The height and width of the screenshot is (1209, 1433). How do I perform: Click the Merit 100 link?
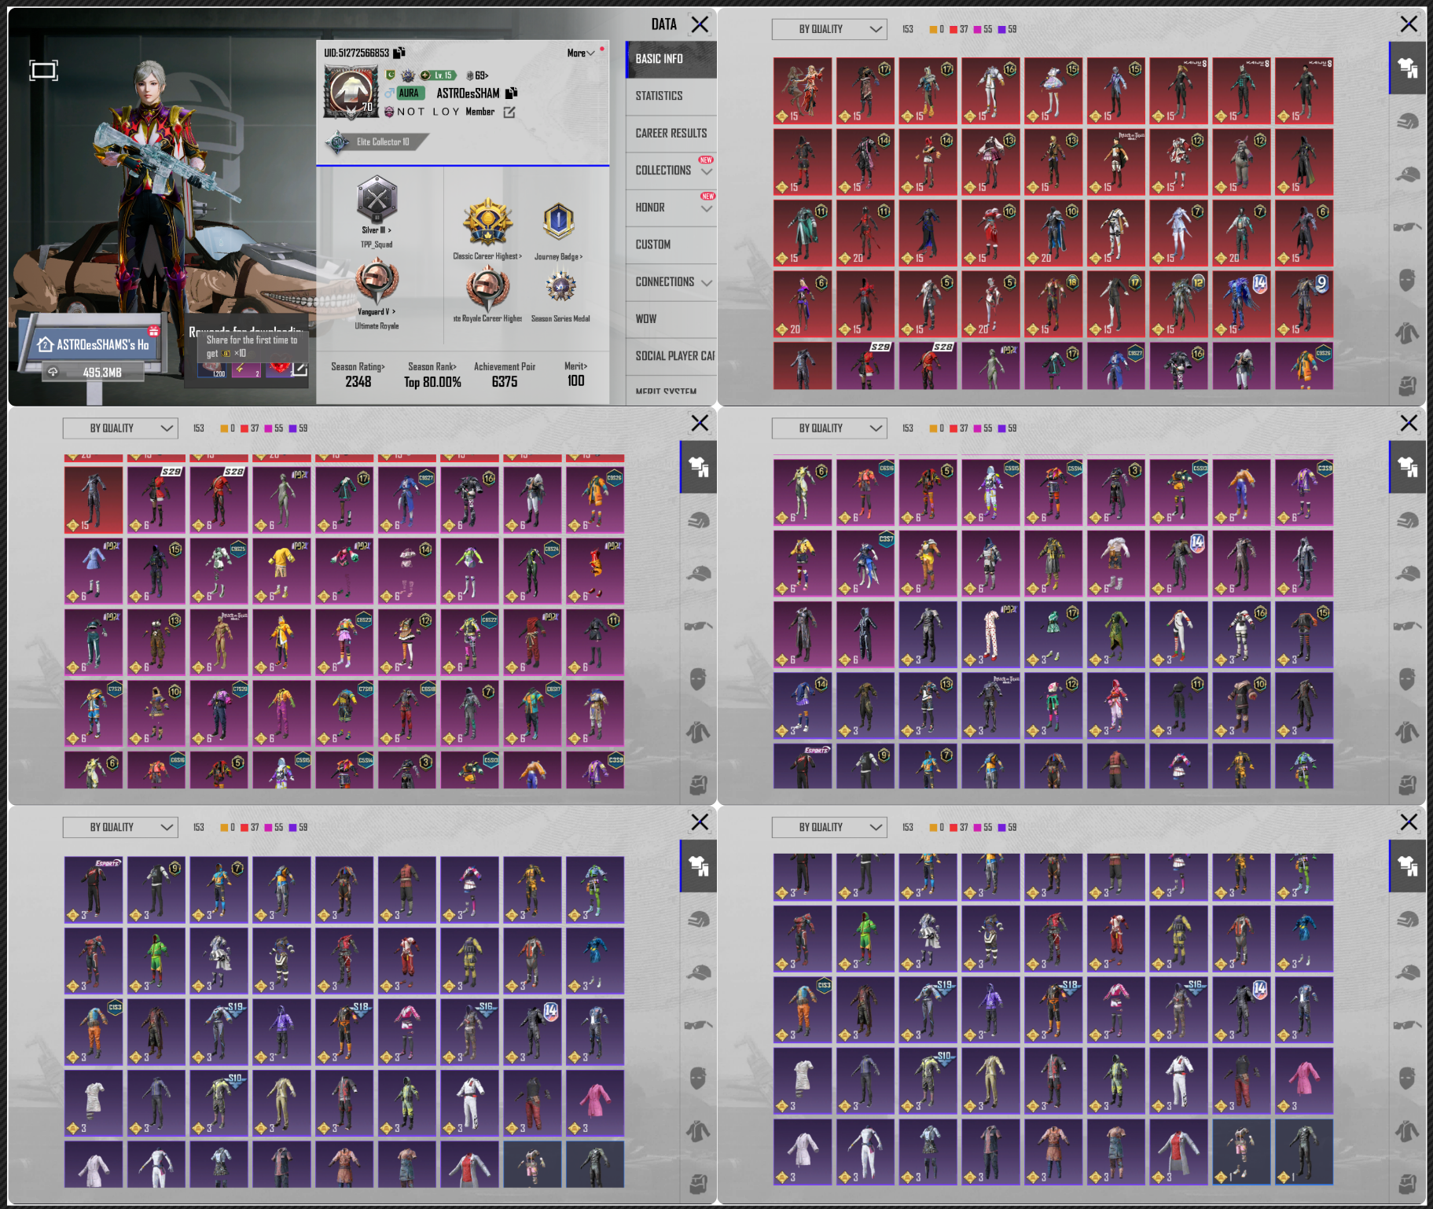coord(575,374)
